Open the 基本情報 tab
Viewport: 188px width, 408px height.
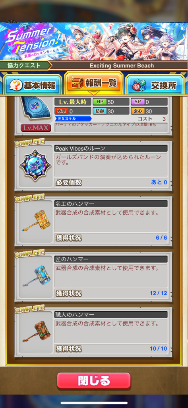click(32, 85)
